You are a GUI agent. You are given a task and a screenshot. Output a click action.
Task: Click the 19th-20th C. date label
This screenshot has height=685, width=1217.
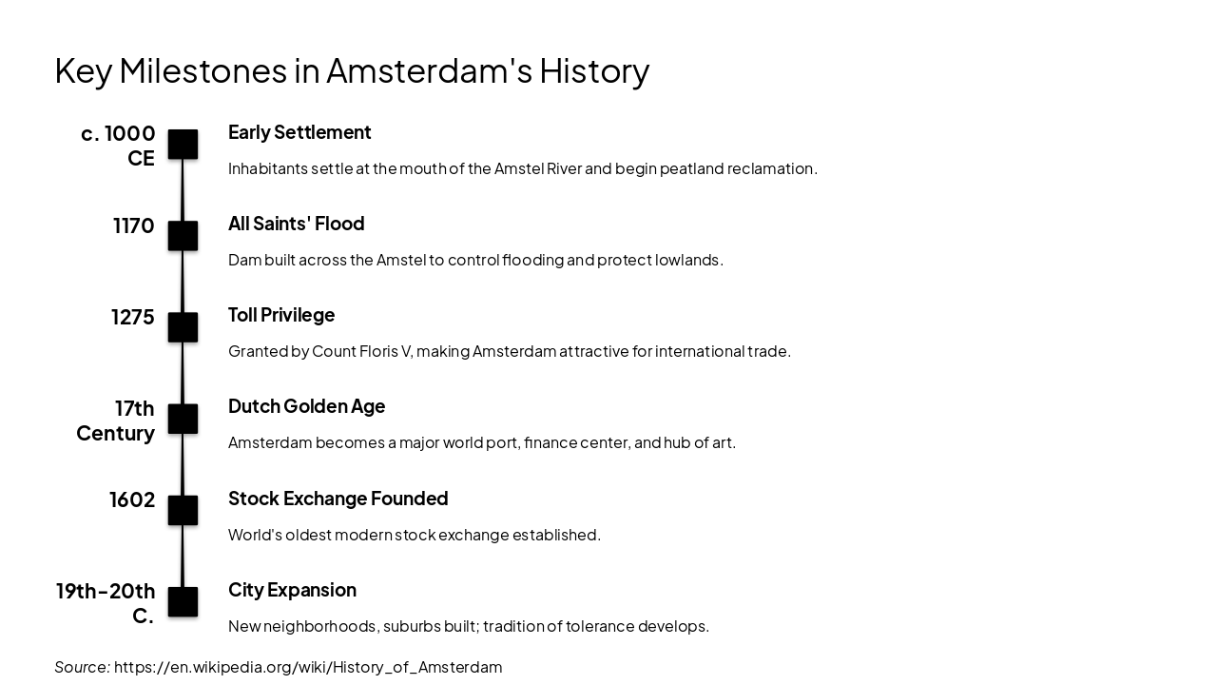click(106, 603)
